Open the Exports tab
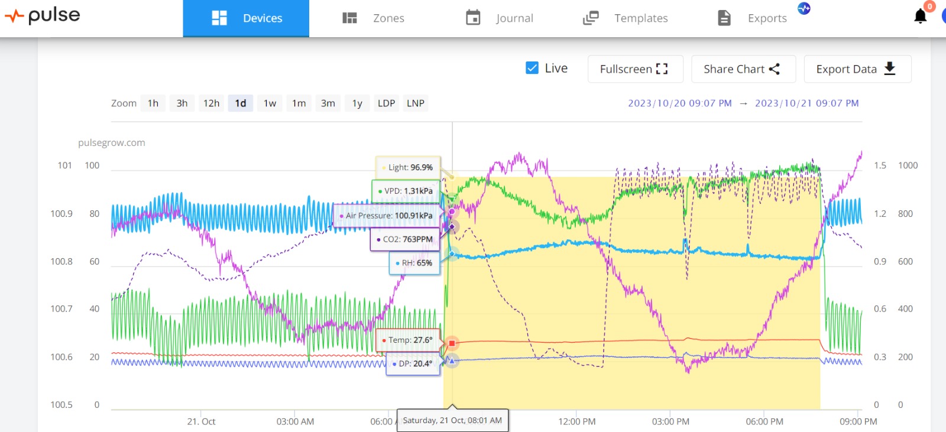946x432 pixels. coord(751,18)
